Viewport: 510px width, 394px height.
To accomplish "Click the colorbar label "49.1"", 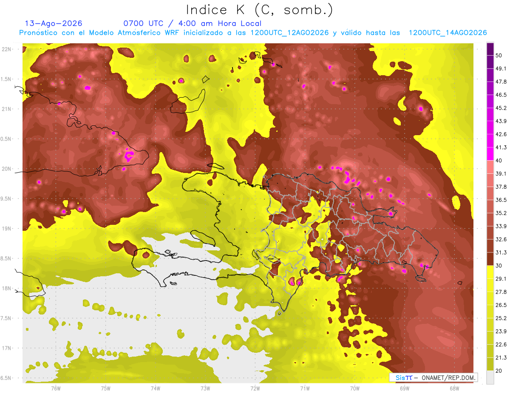I will 501,68.
